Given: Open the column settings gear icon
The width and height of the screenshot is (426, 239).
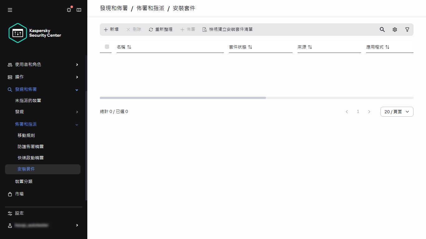Looking at the screenshot, I should [x=395, y=30].
